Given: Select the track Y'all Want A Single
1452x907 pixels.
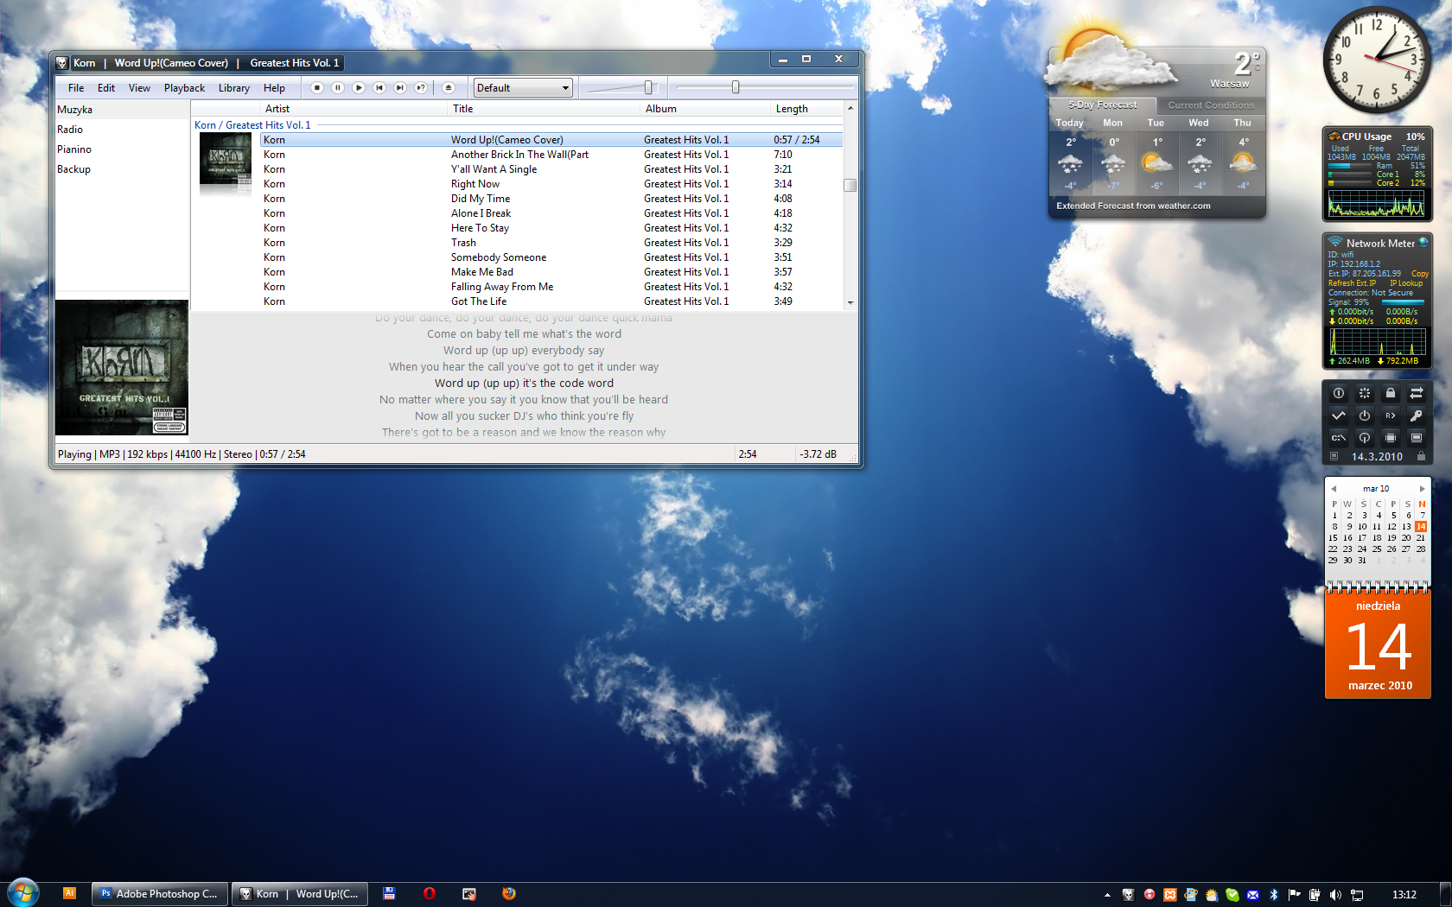Looking at the screenshot, I should [x=551, y=169].
